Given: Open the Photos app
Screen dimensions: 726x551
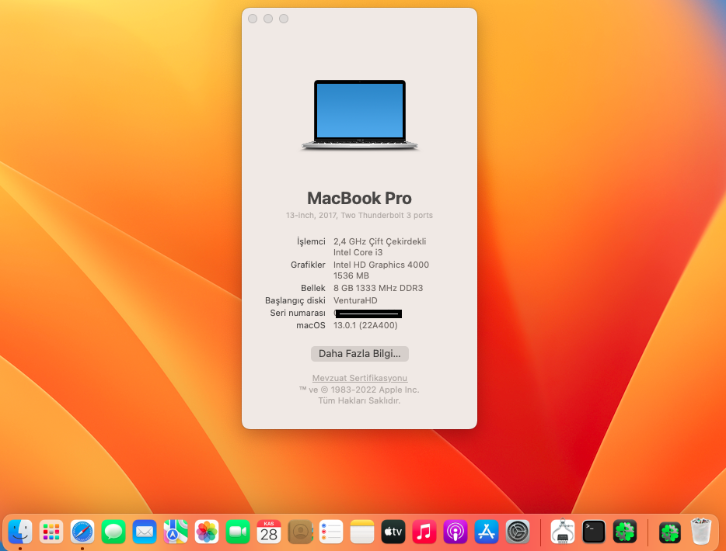Looking at the screenshot, I should click(x=207, y=532).
